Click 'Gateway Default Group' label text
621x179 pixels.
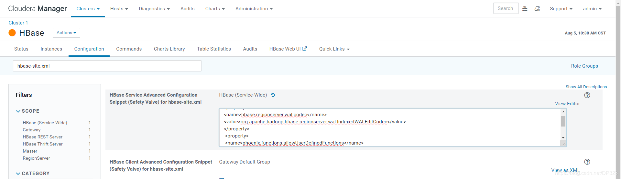[x=245, y=162]
